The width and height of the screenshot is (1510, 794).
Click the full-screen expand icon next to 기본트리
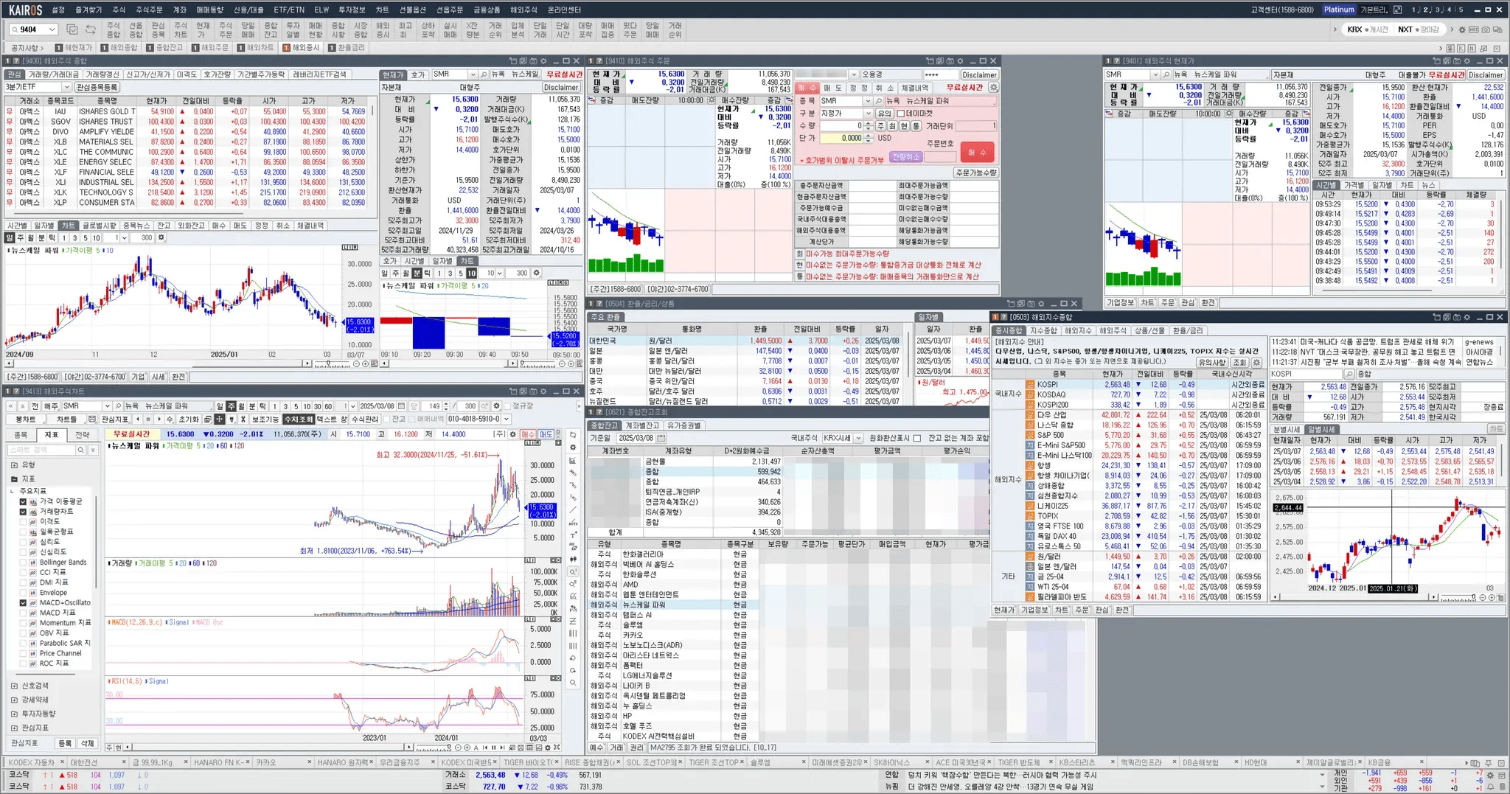pyautogui.click(x=1396, y=10)
